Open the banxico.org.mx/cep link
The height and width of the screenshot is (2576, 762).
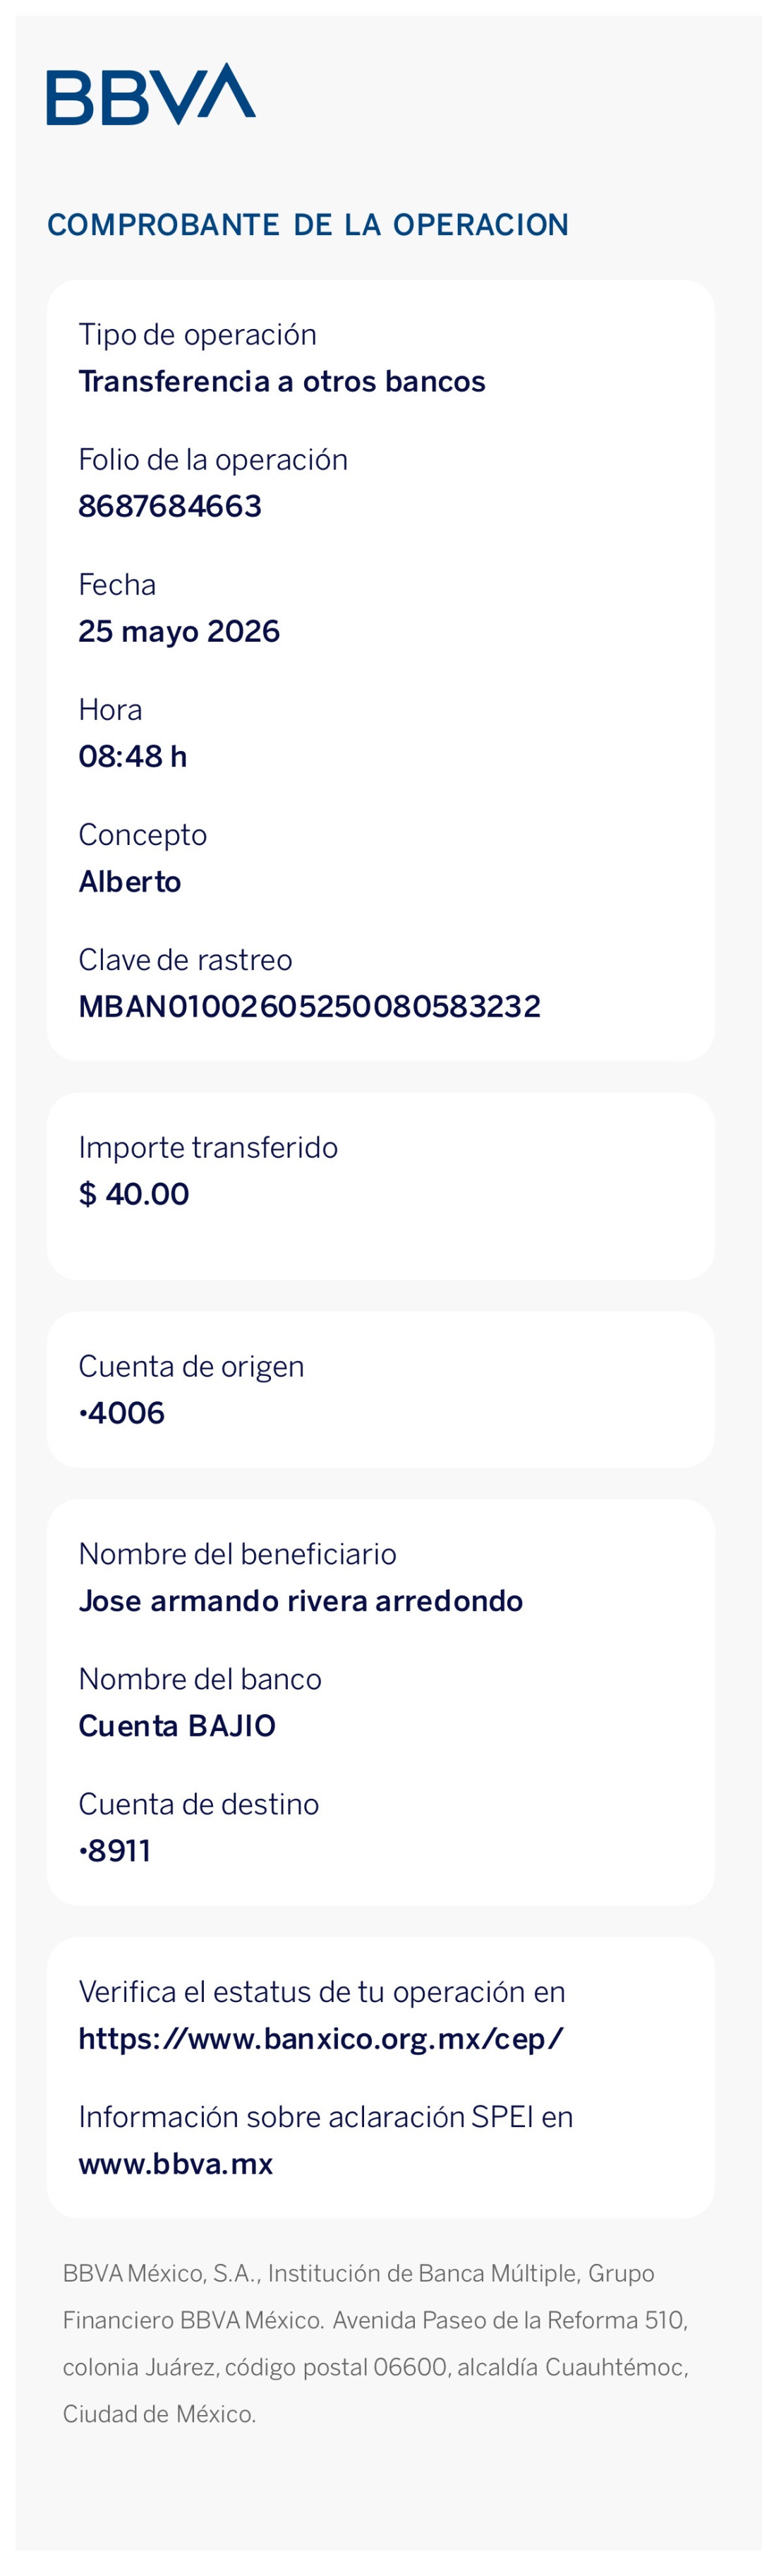[x=321, y=2038]
